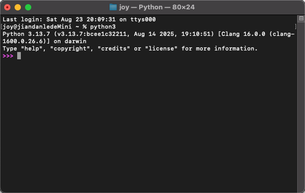
Task: Zoom the window using green button
Action: point(28,7)
